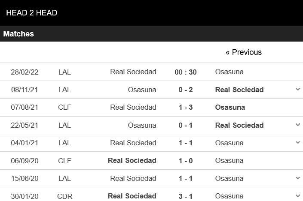Open the 0 - 1 score on 22/05/21
Viewport: 303px width, 201px height.
pos(186,125)
